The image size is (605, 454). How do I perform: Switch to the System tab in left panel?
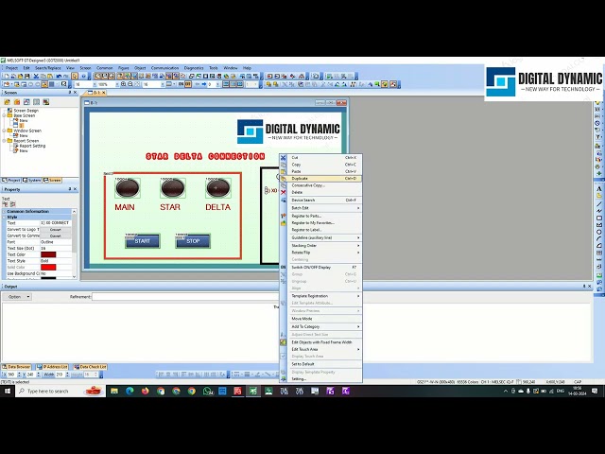31,181
